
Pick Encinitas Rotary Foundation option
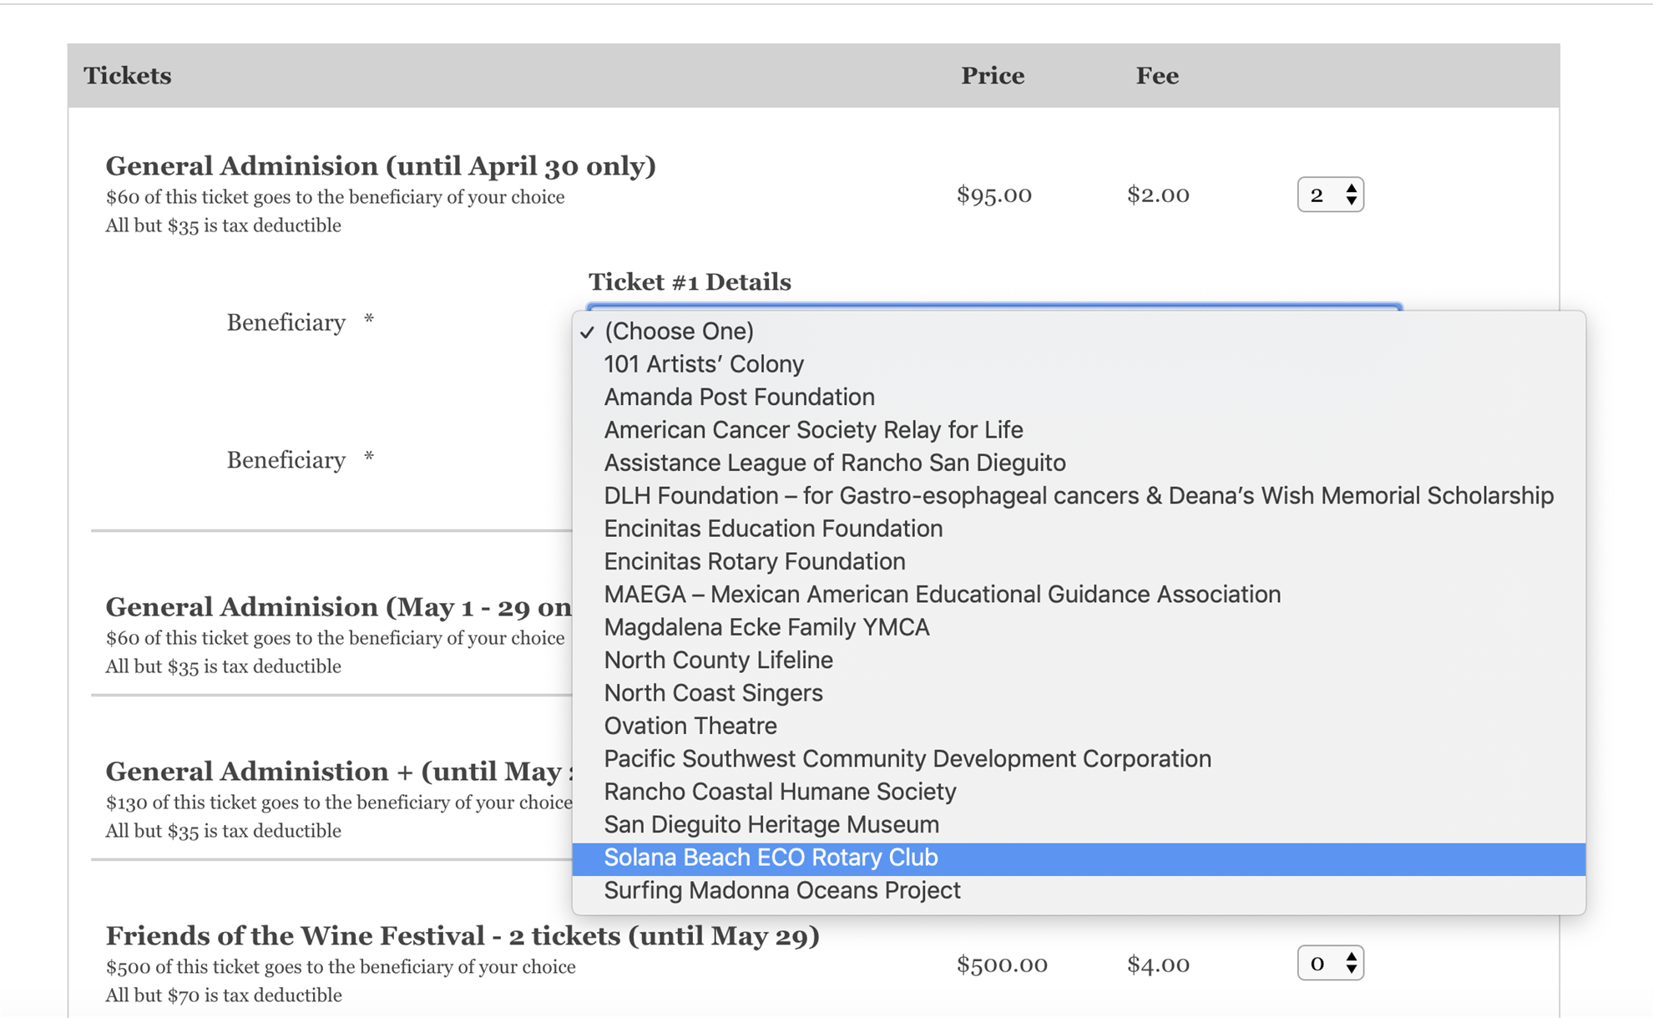pos(754,561)
